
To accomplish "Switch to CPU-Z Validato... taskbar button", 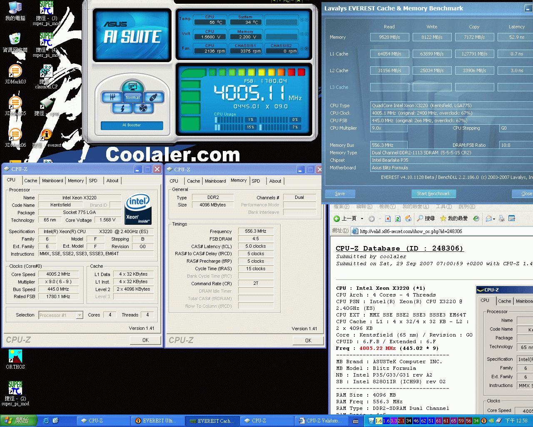I will click(321, 421).
